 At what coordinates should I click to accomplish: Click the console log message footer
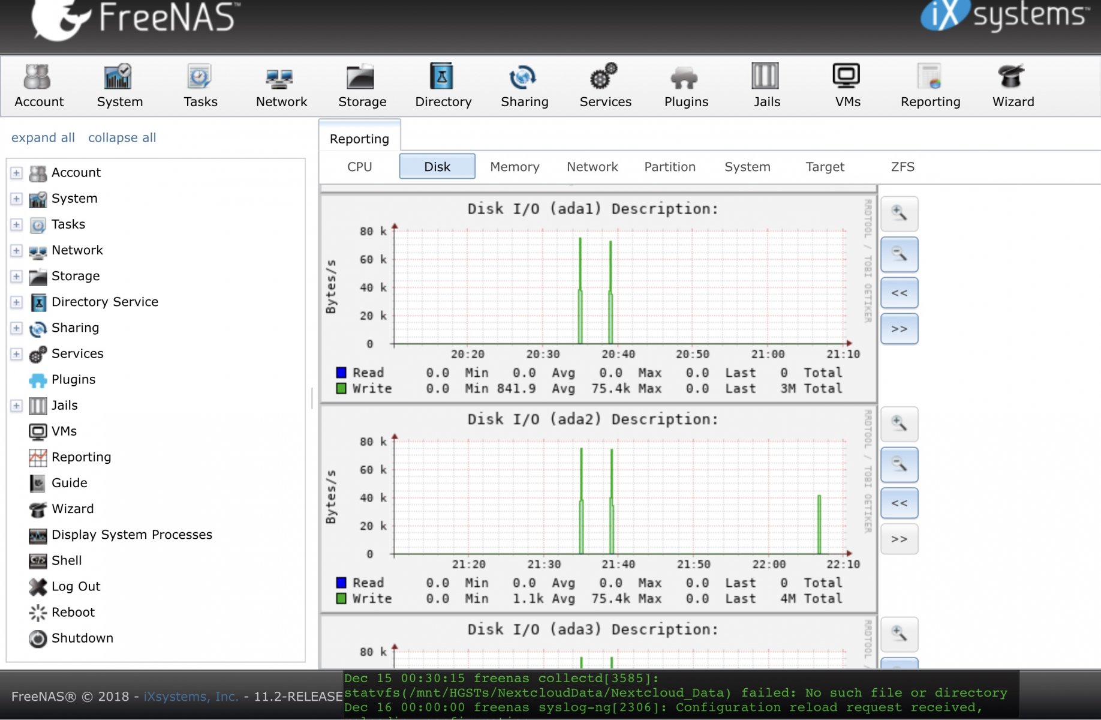point(681,695)
